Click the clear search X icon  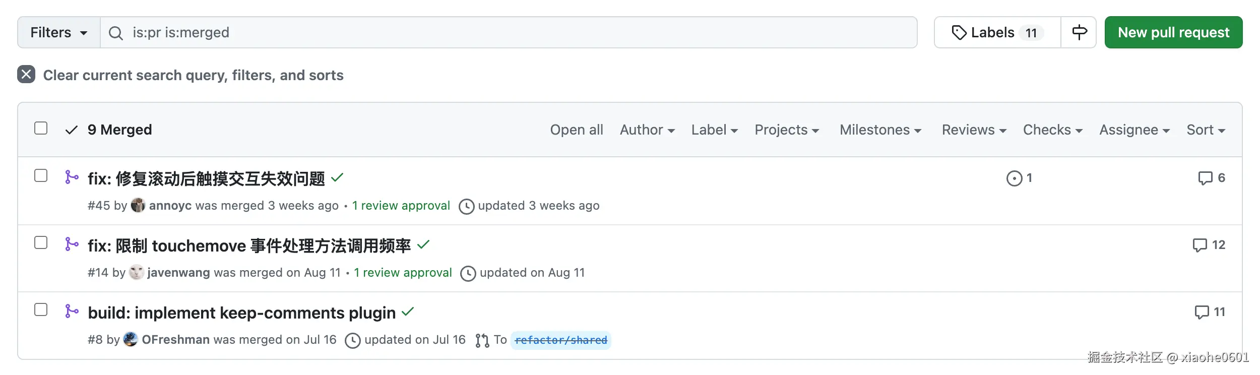(x=26, y=75)
